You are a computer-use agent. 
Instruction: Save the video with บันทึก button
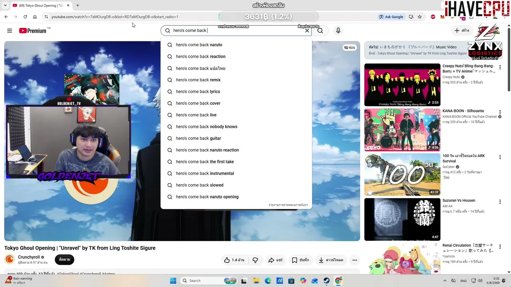pos(300,260)
